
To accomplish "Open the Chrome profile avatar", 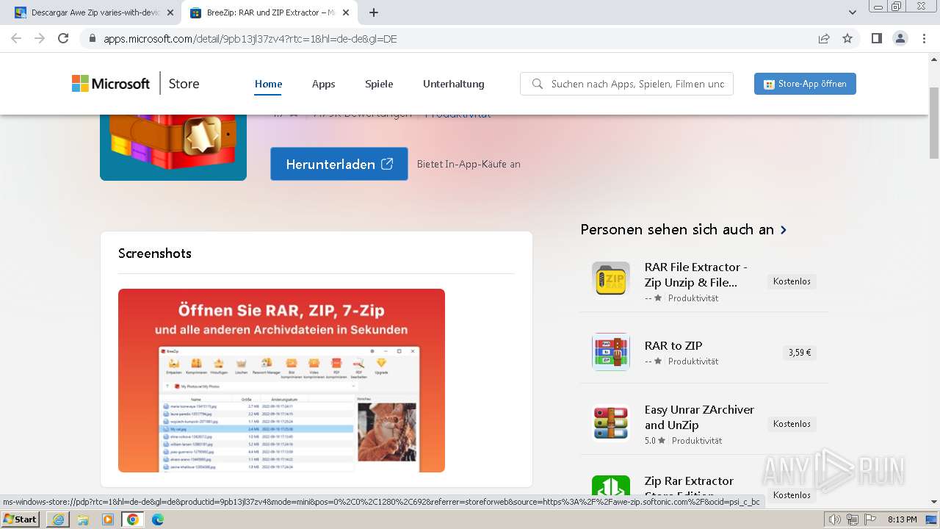I will [x=900, y=38].
